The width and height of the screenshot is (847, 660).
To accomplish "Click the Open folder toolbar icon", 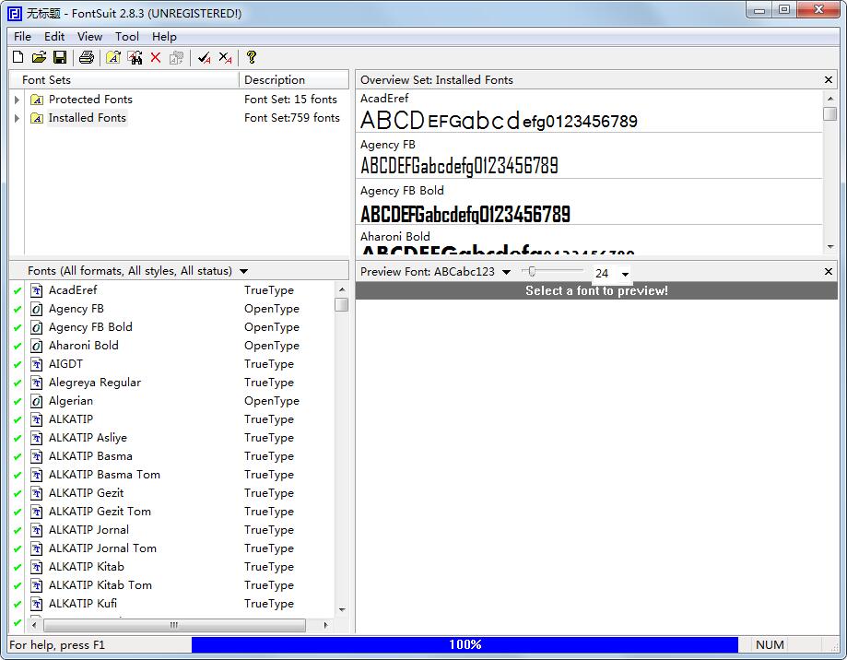I will pyautogui.click(x=39, y=58).
